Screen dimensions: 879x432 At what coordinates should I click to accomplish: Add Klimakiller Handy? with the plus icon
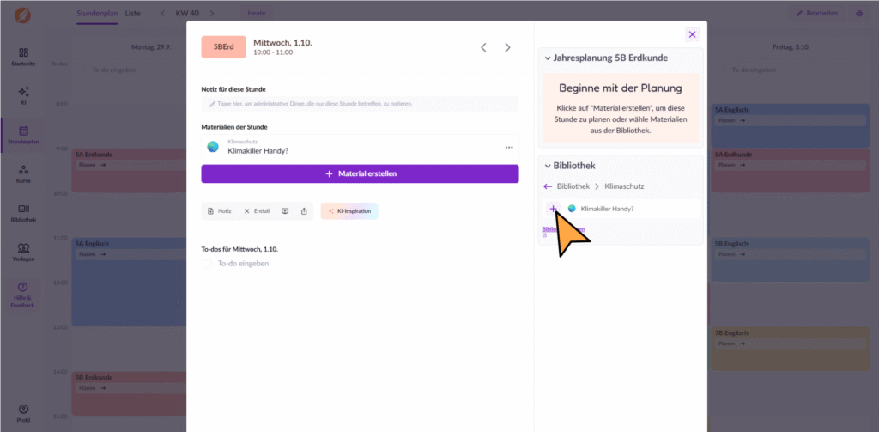(x=553, y=209)
